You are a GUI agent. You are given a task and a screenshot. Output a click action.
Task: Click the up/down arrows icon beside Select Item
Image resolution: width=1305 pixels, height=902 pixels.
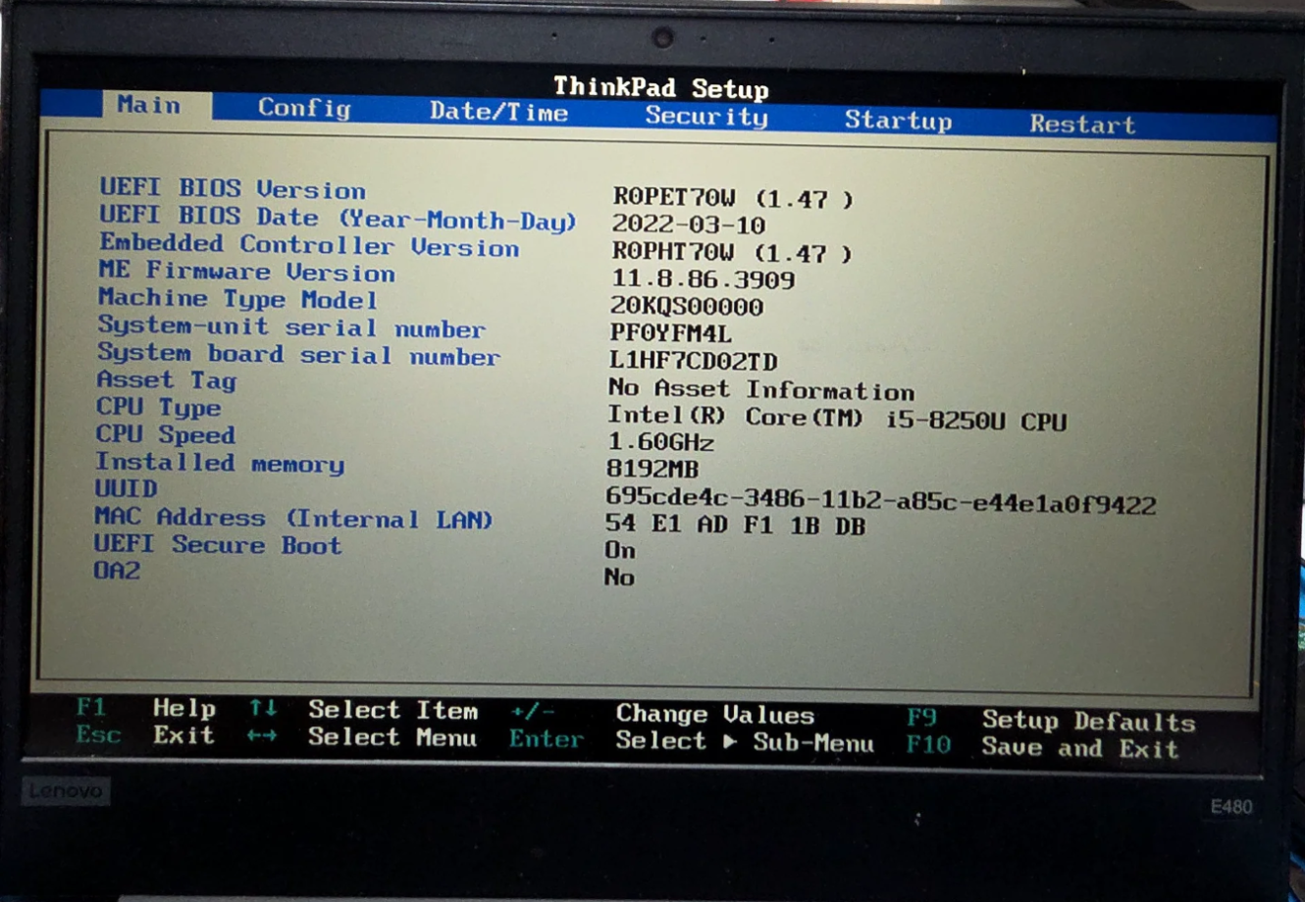coord(262,708)
